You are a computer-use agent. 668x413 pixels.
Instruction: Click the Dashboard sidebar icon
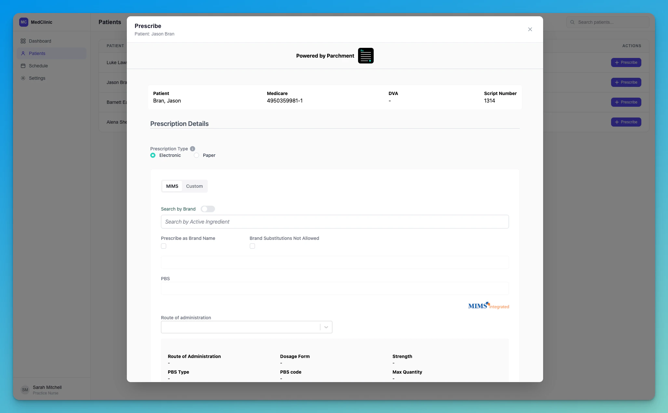tap(23, 41)
